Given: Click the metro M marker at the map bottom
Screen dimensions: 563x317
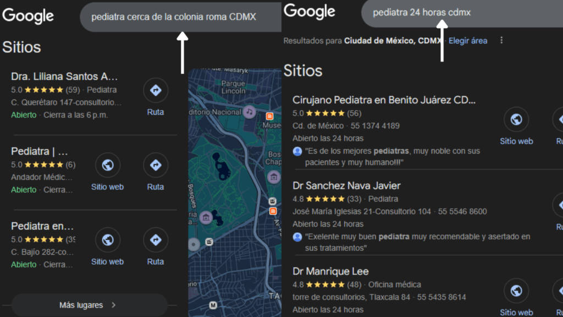Looking at the screenshot, I should coord(213,305).
